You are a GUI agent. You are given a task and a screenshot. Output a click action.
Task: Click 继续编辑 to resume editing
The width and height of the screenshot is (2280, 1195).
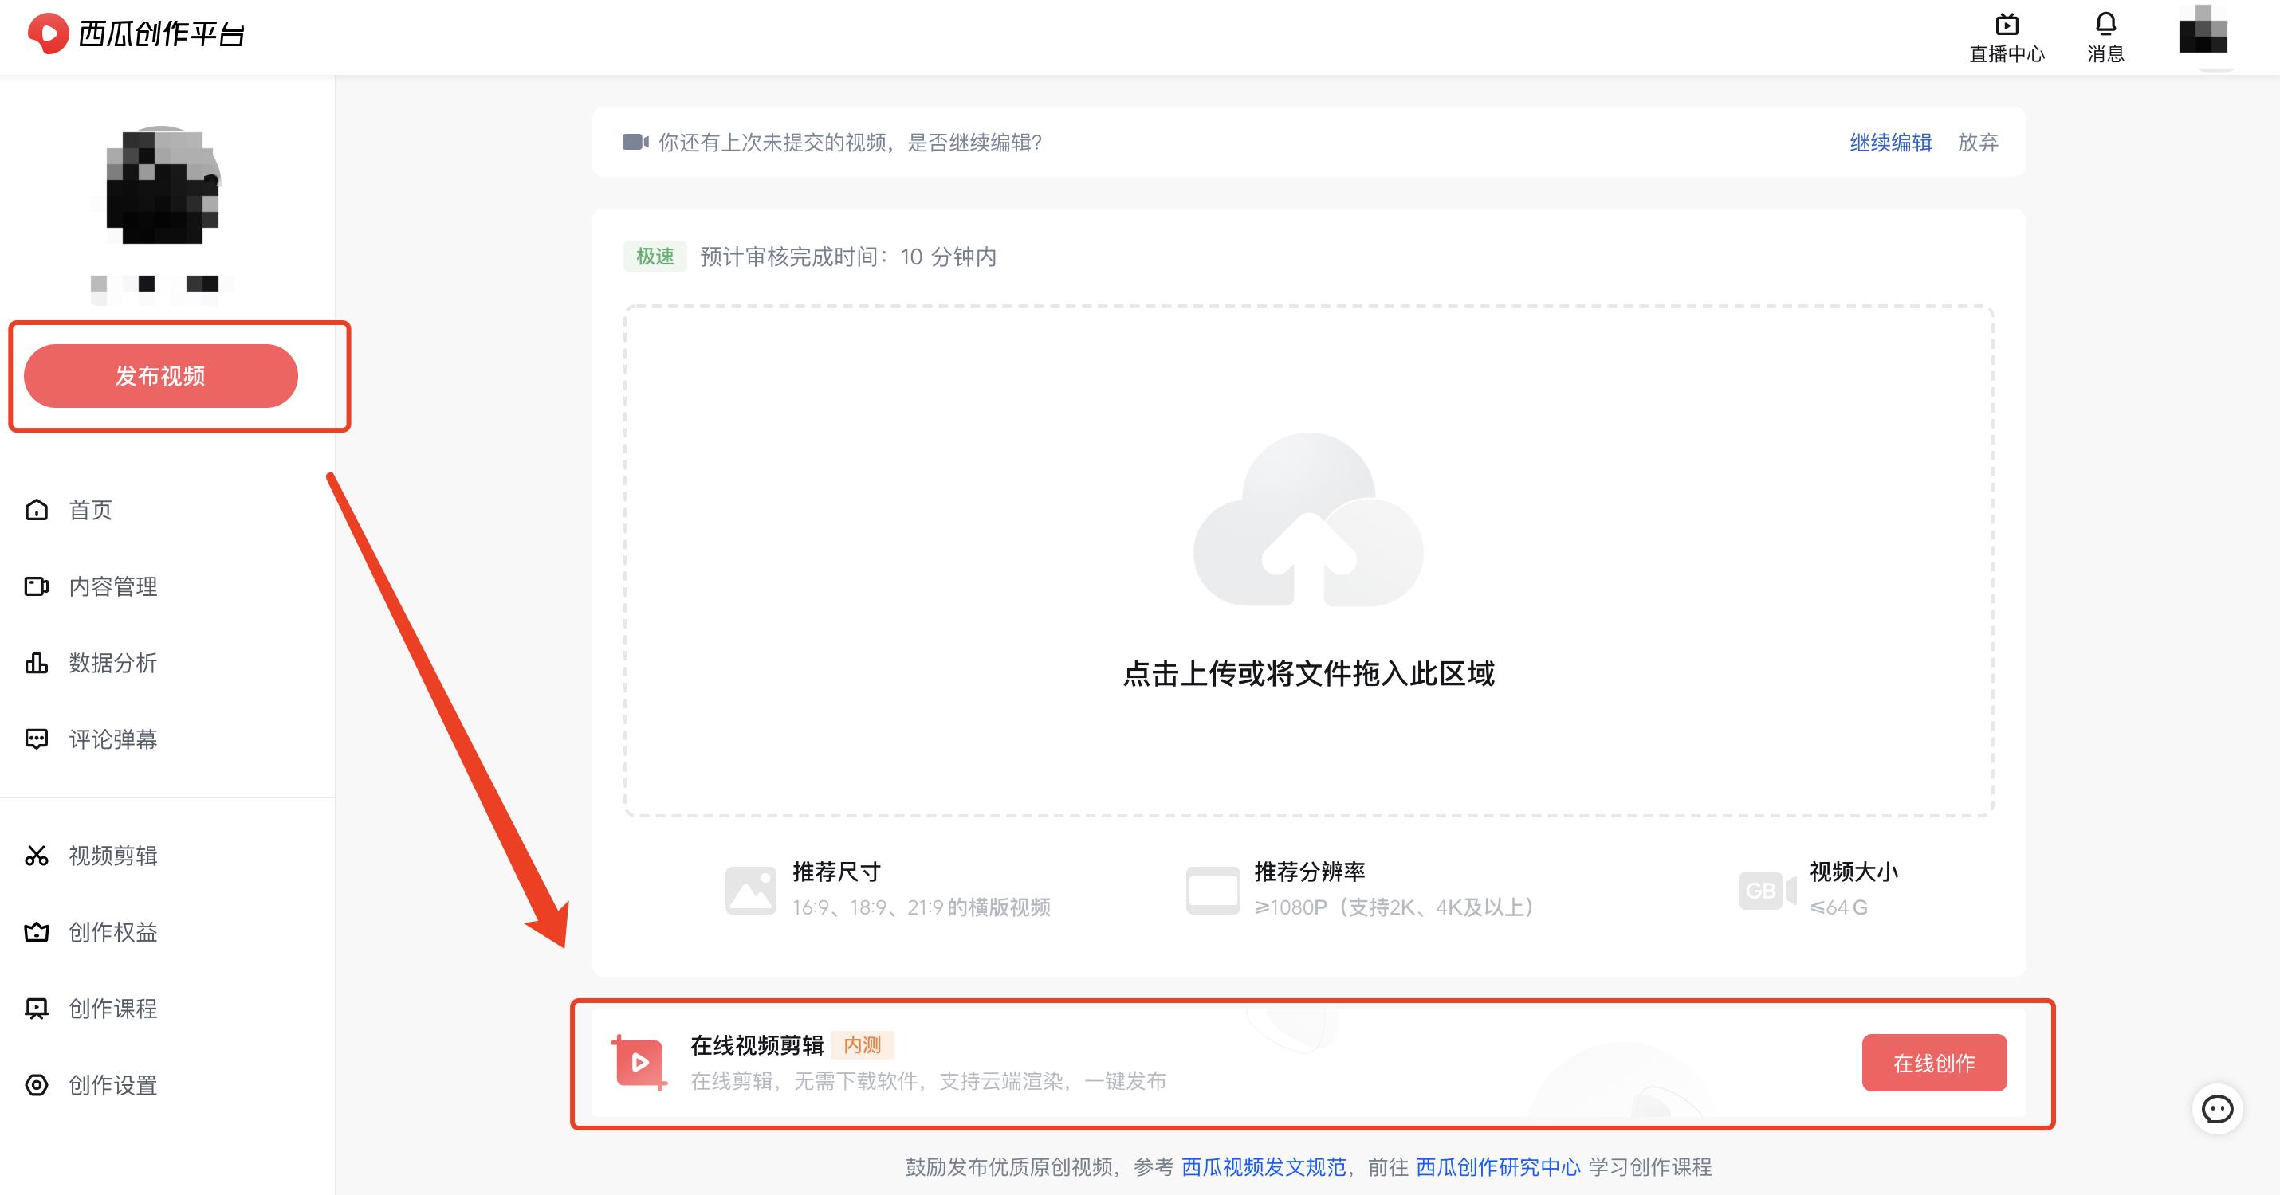1890,143
